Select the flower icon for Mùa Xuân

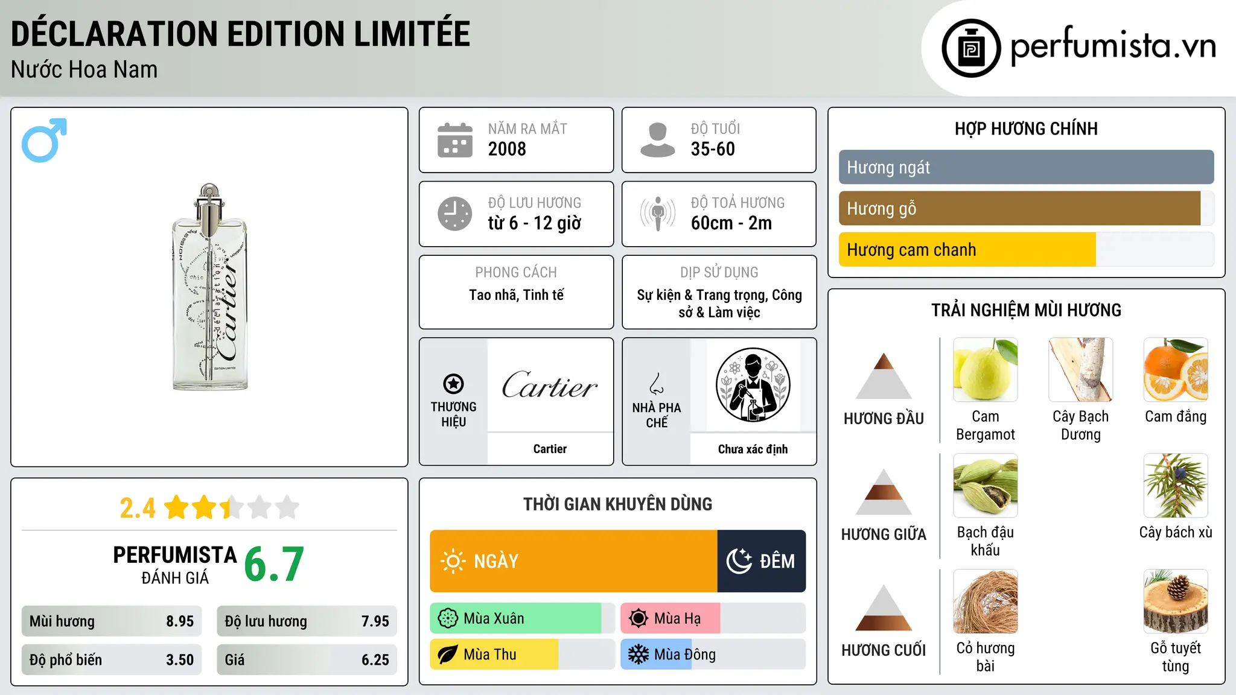coord(448,618)
